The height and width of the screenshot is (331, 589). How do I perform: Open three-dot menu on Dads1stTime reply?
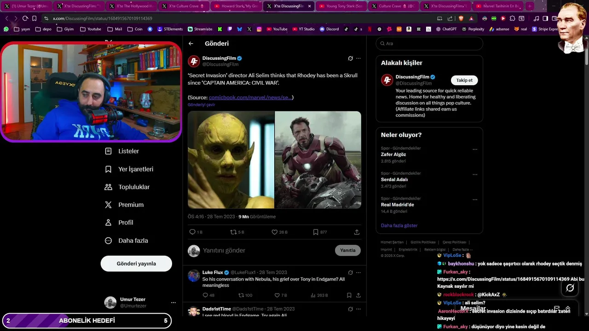pyautogui.click(x=358, y=309)
